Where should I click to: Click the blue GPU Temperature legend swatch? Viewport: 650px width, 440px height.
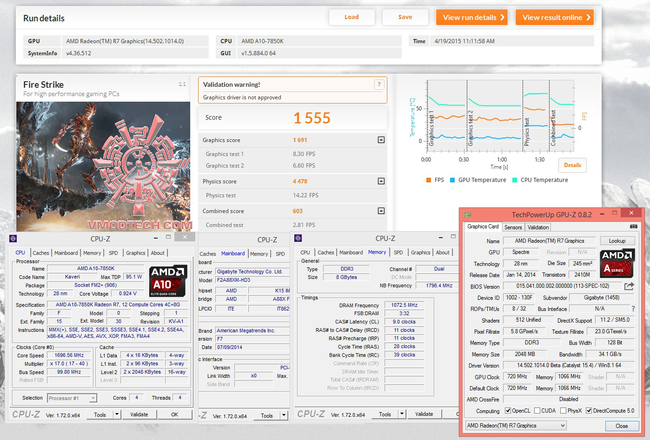pos(452,180)
